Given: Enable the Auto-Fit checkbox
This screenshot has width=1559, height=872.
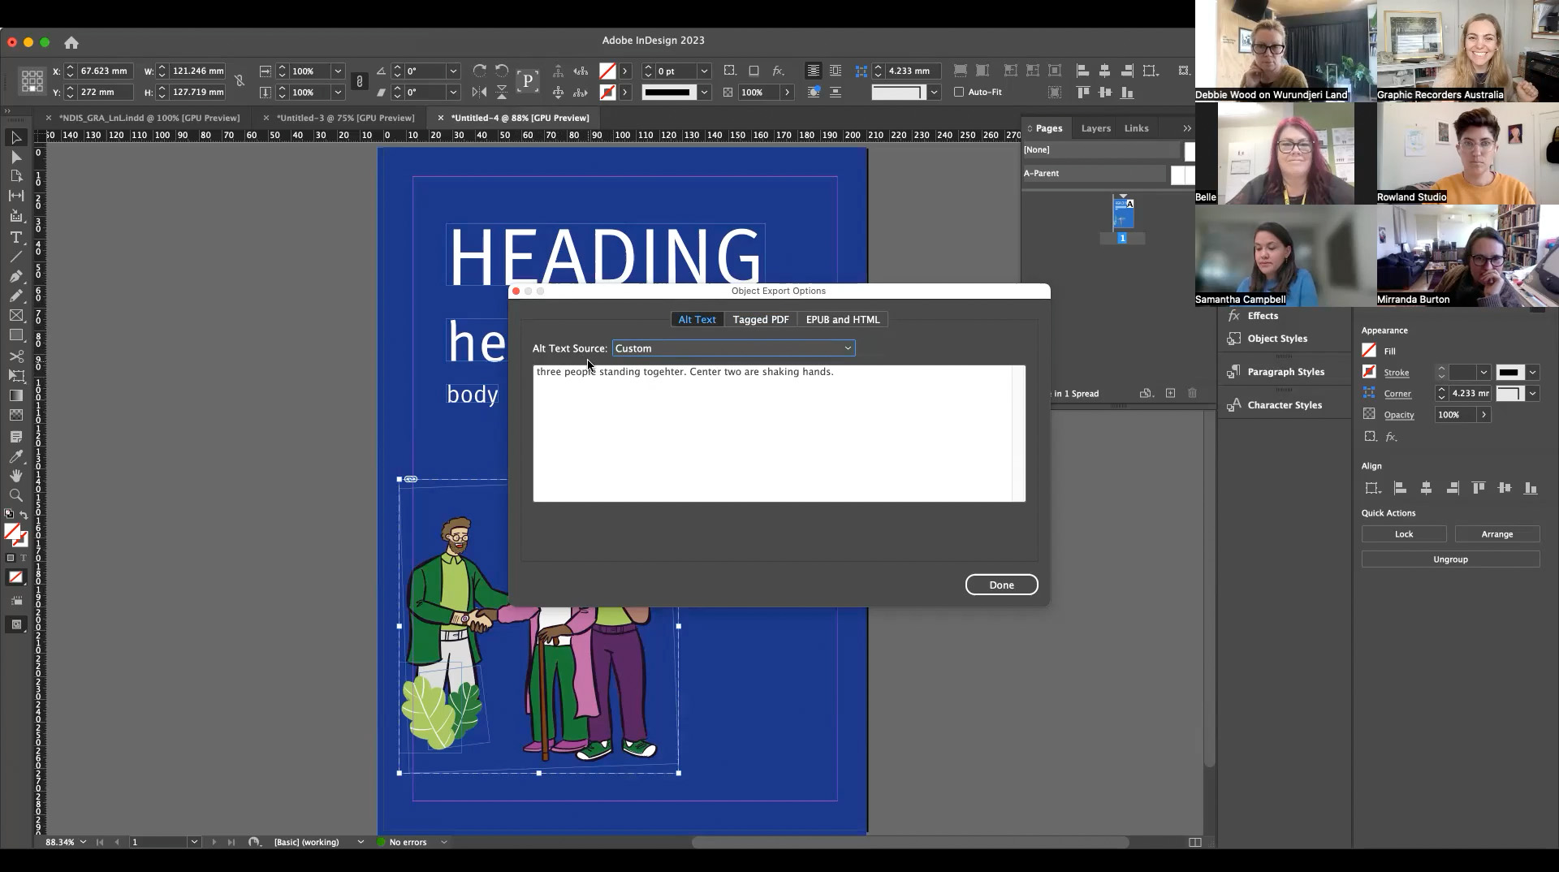Looking at the screenshot, I should click(959, 92).
